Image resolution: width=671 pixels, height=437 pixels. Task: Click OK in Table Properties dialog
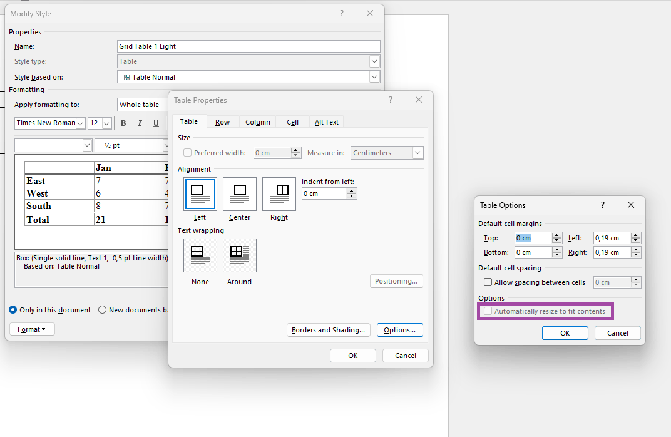coord(352,356)
